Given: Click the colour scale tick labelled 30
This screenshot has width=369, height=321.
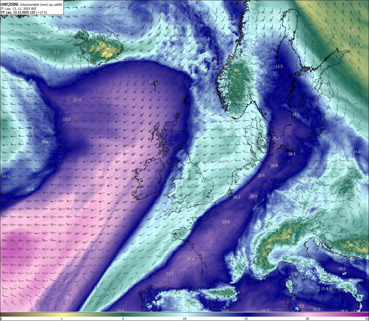Looking at the screenshot, I should (x=307, y=319).
